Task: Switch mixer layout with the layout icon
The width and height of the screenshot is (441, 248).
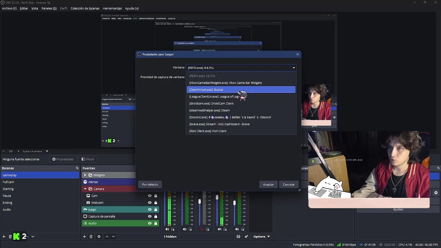Action: coord(238,237)
